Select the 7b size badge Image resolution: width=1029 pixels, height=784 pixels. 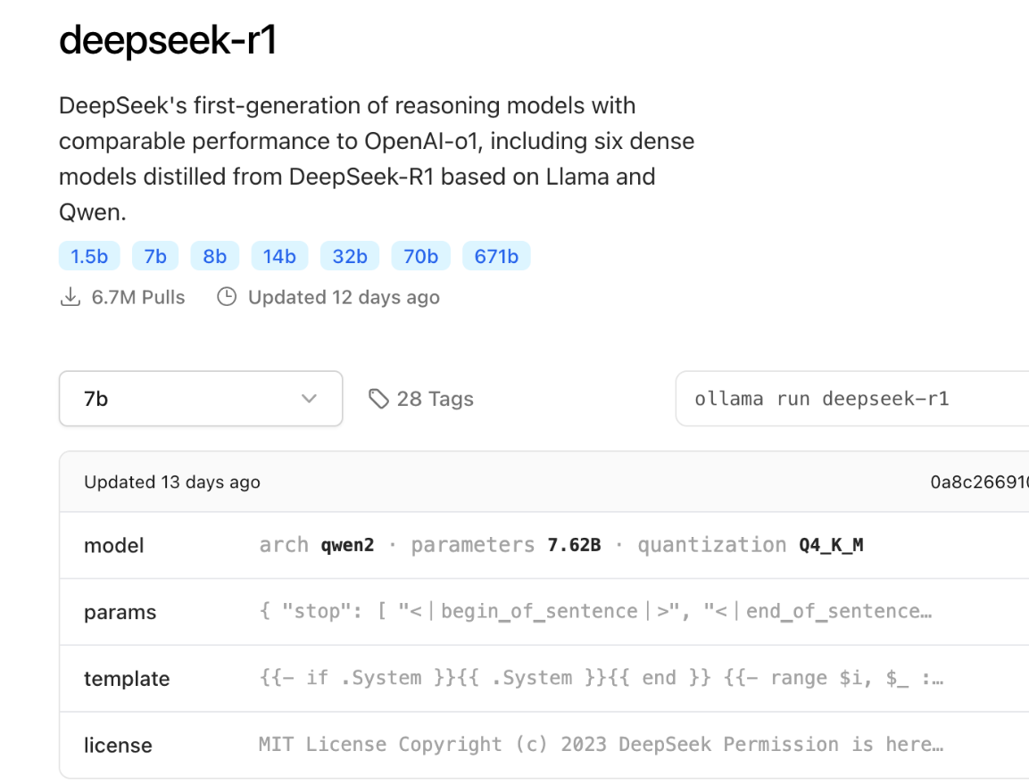(x=155, y=256)
